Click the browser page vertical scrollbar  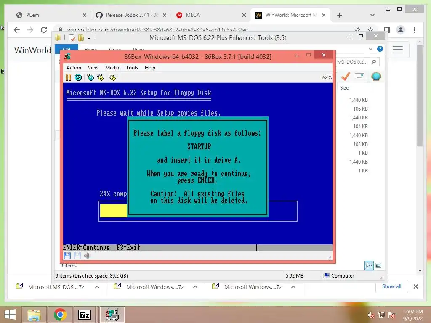420,95
